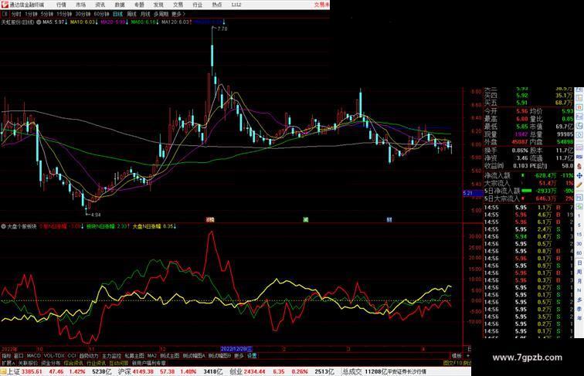This screenshot has height=376, width=584.
Task: Click round settings icon beside 天虹股份(日线)
Action: click(39, 22)
